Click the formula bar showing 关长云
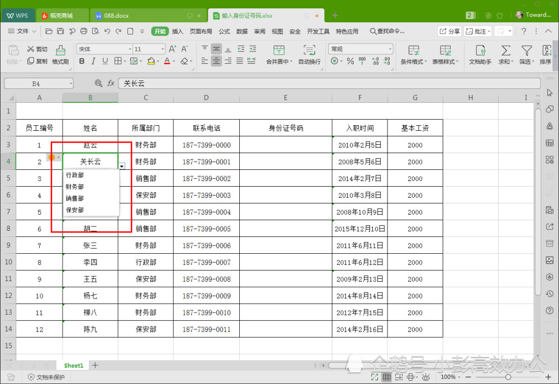 point(329,83)
